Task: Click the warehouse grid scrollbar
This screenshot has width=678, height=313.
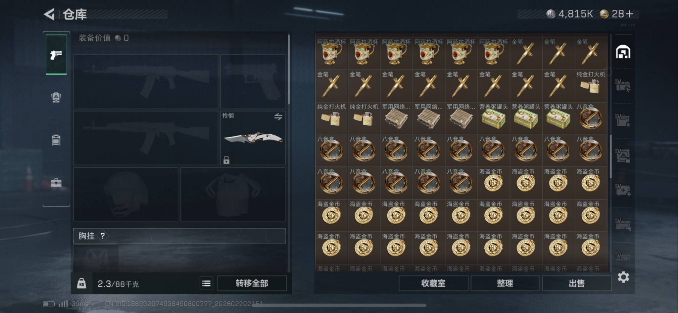Action: [x=610, y=156]
